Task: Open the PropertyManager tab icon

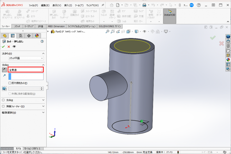Action: (13, 36)
